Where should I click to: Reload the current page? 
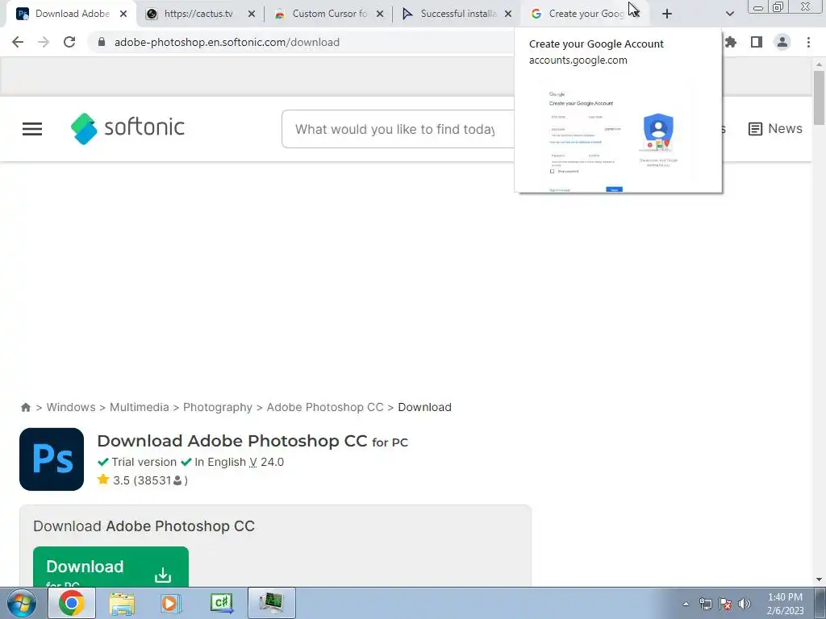(x=69, y=42)
